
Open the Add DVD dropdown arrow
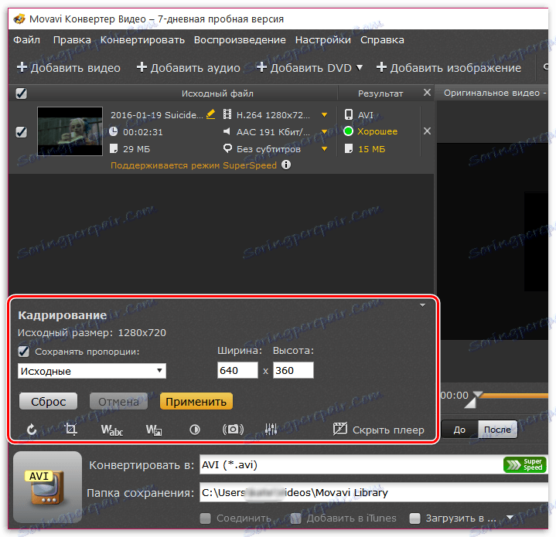point(360,67)
